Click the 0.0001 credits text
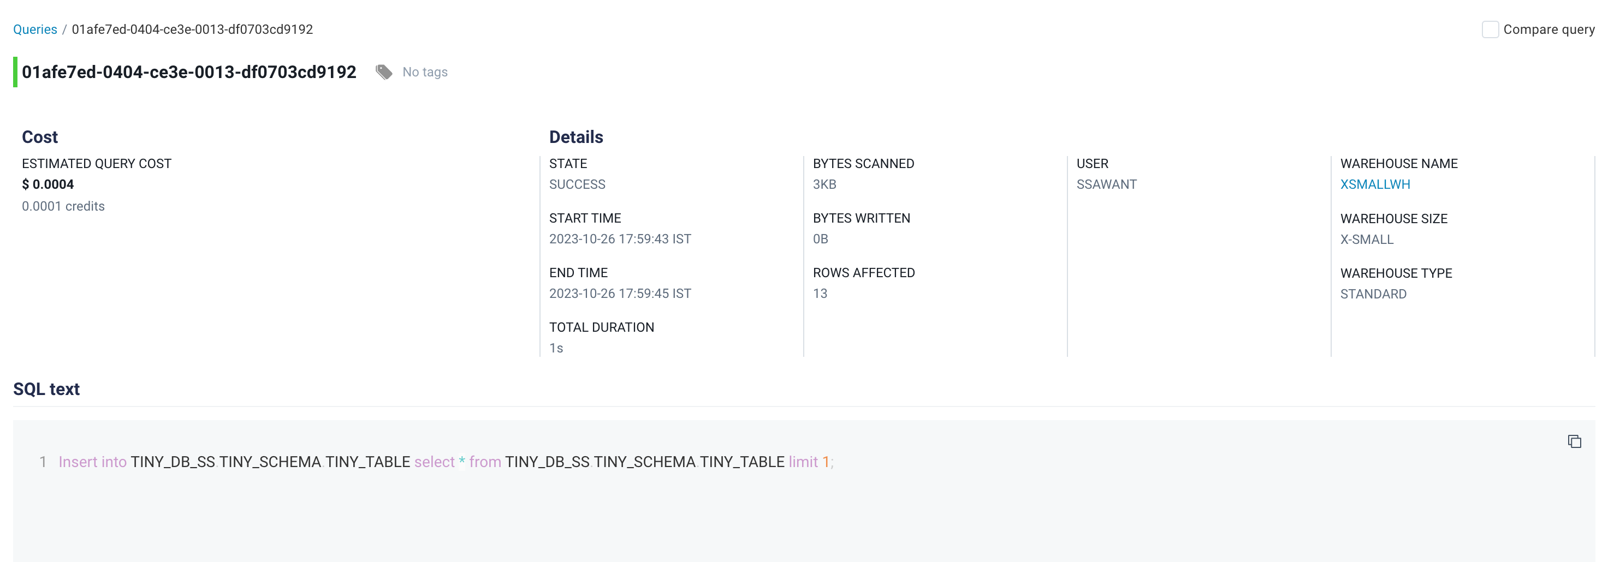This screenshot has height=562, width=1614. click(63, 206)
